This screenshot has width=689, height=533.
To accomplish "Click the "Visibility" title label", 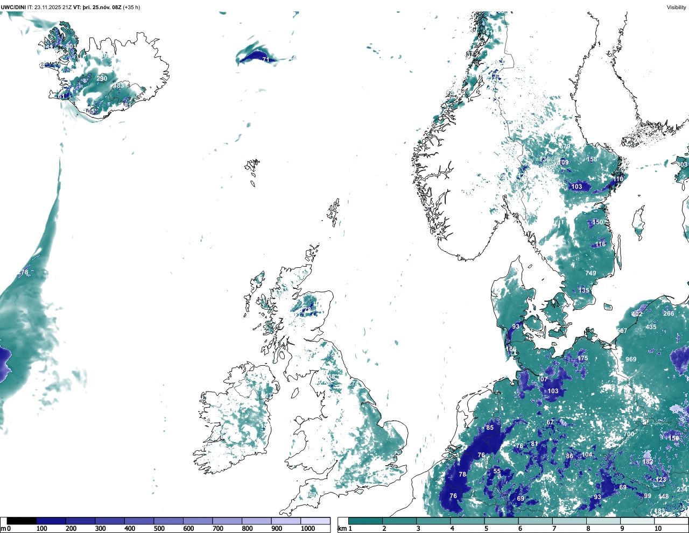I will click(x=677, y=8).
